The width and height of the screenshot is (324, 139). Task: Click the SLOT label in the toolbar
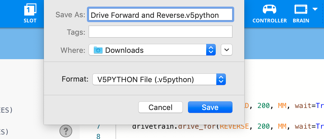pos(30,21)
